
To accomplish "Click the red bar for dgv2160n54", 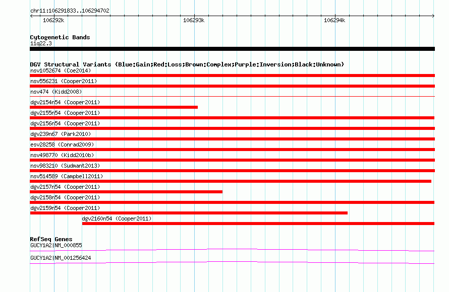I will 258,224.
